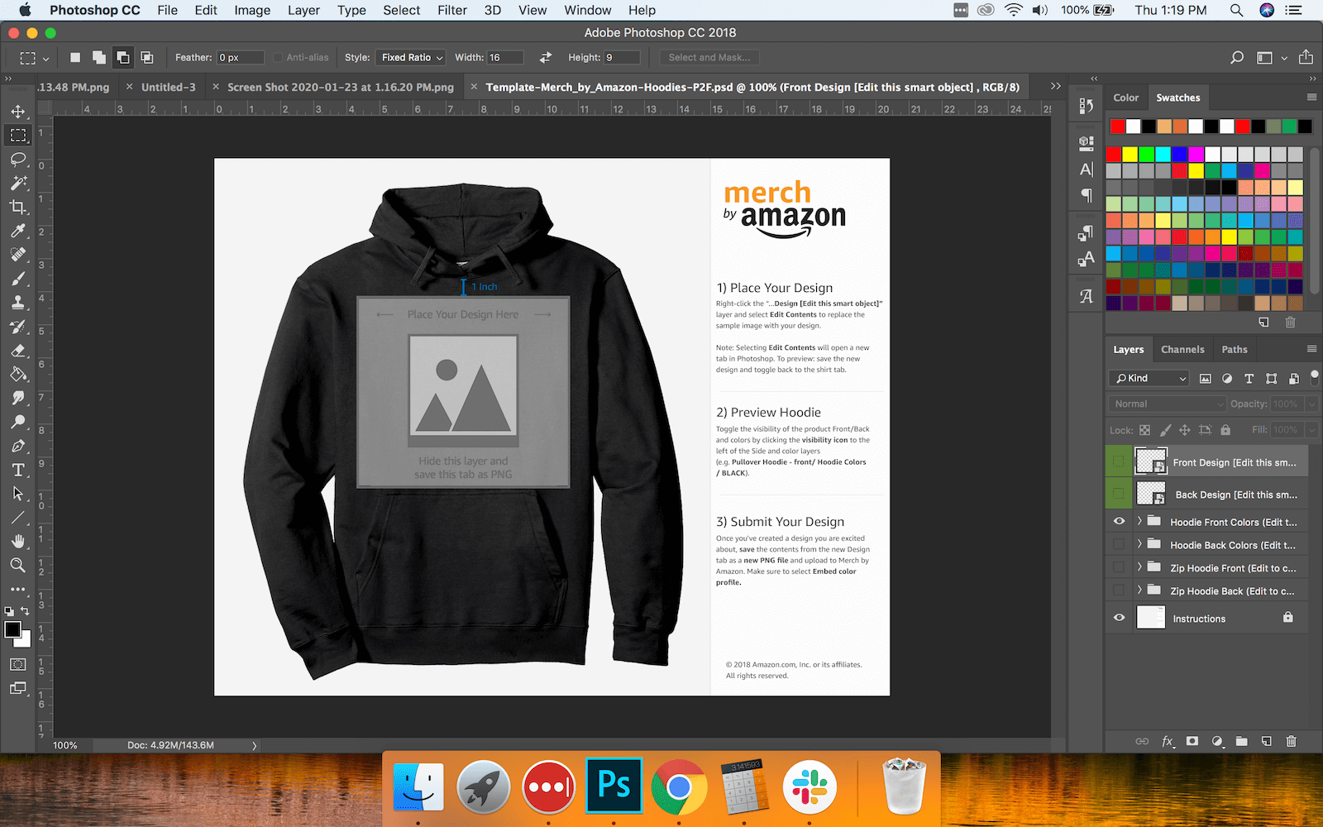Select the Clone Stamp tool

[x=18, y=303]
